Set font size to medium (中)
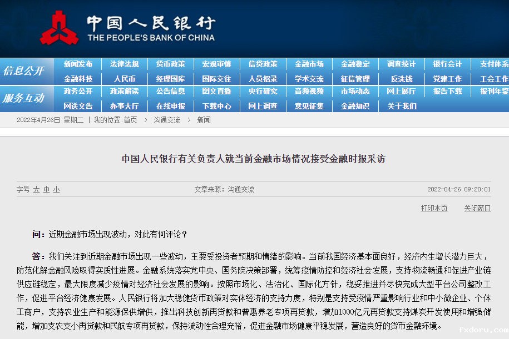The width and height of the screenshot is (509, 339). point(46,190)
